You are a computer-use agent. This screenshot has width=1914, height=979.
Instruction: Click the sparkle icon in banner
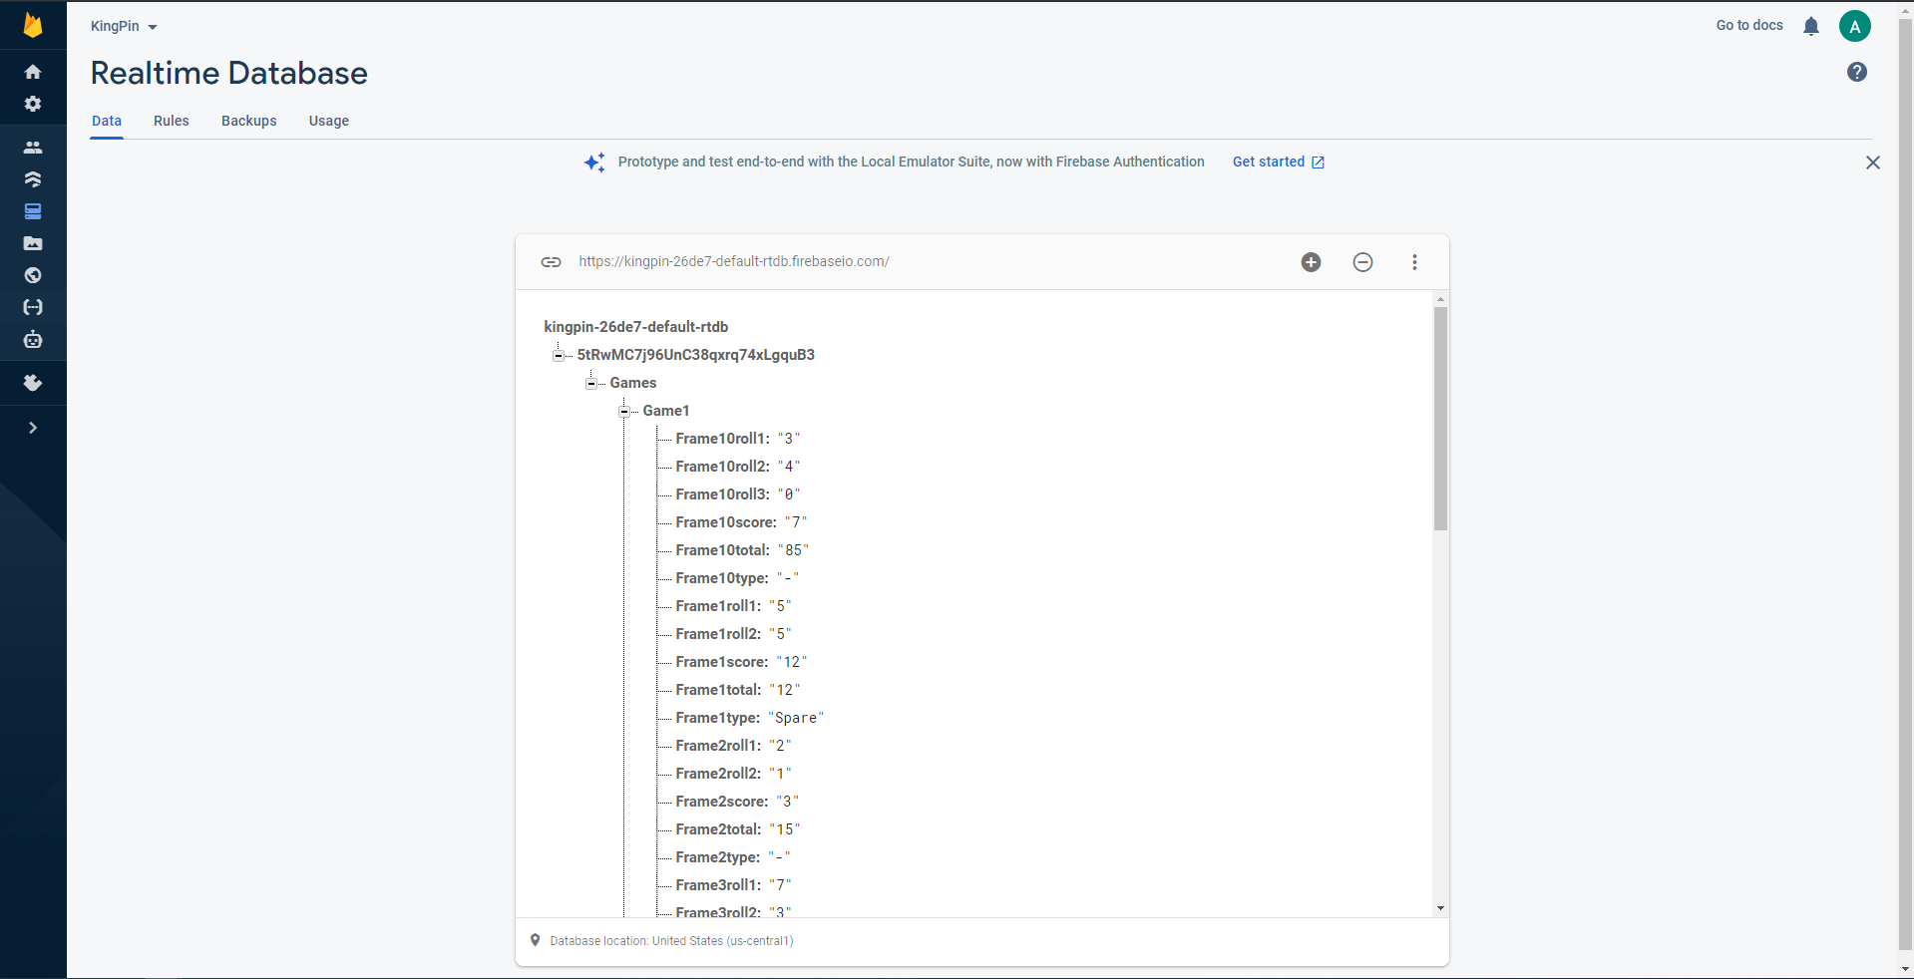click(x=594, y=163)
